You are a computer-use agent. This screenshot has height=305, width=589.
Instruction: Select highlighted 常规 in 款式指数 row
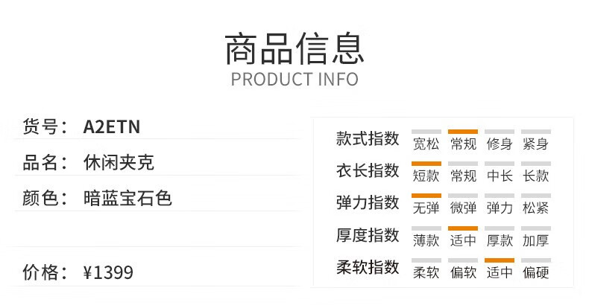(x=463, y=144)
